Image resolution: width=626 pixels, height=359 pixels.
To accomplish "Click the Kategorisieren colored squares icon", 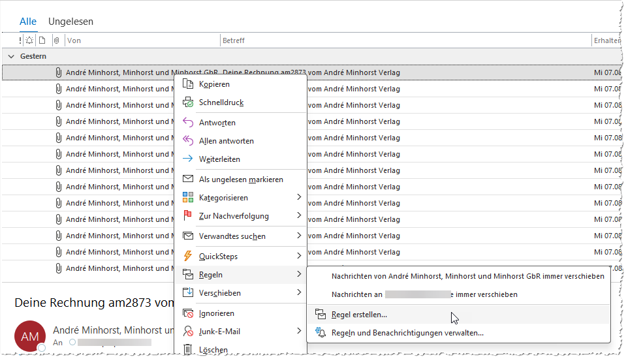I will 188,198.
